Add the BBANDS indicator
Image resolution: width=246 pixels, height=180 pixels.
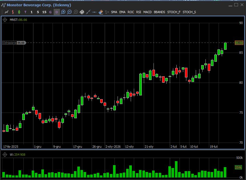pyautogui.click(x=159, y=12)
